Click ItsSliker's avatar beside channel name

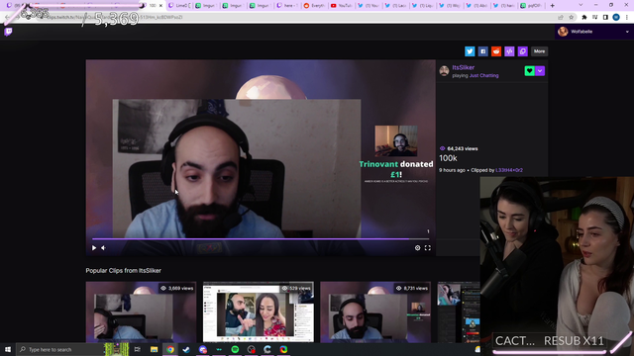click(x=445, y=71)
